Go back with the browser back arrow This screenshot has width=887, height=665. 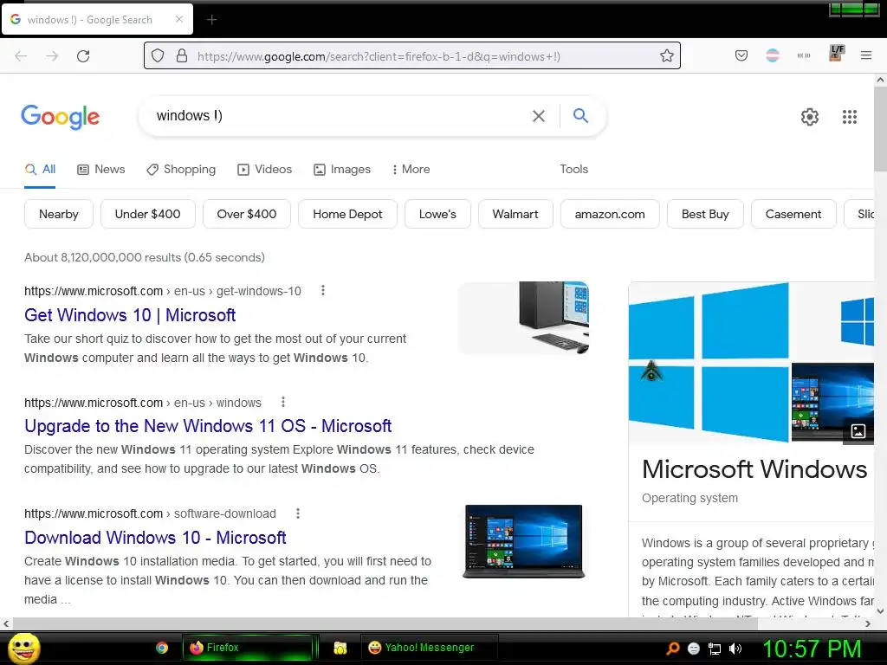(x=21, y=56)
